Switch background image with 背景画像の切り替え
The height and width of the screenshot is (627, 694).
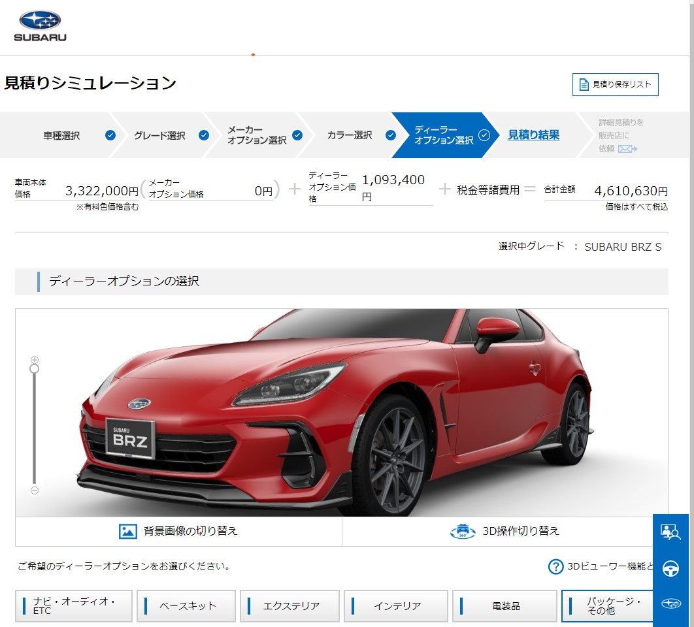point(178,531)
